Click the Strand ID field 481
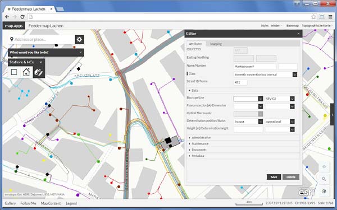The height and width of the screenshot is (210, 337). pyautogui.click(x=240, y=82)
